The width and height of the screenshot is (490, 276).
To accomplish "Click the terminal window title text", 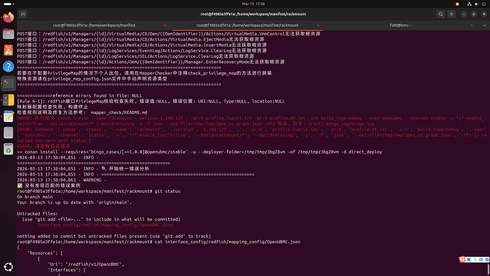I will point(253,14).
